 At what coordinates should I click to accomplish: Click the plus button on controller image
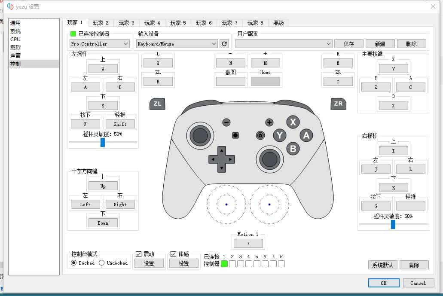[x=269, y=122]
